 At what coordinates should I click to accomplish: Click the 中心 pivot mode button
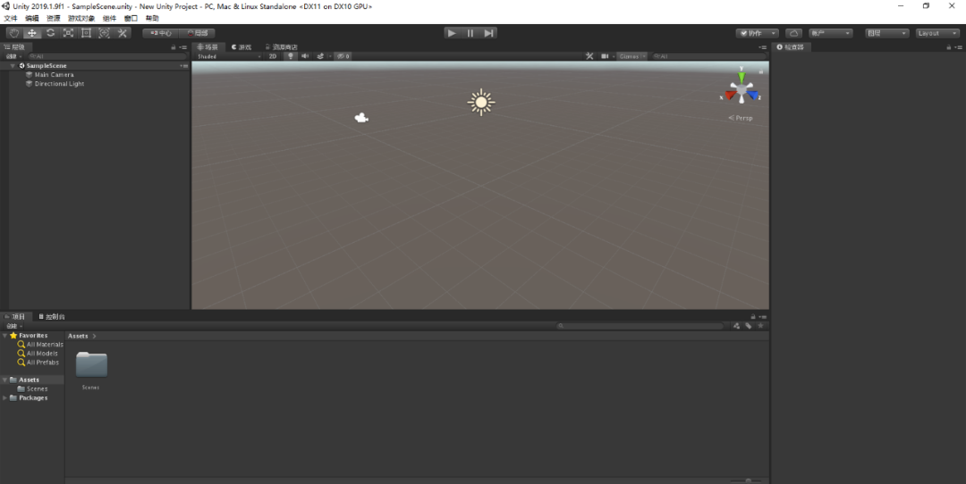click(x=161, y=33)
